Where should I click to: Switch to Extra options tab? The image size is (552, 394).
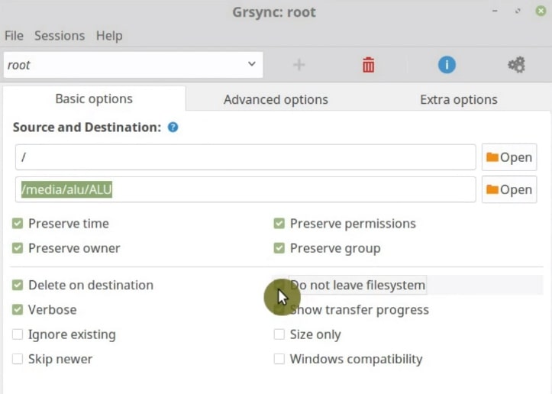(458, 99)
